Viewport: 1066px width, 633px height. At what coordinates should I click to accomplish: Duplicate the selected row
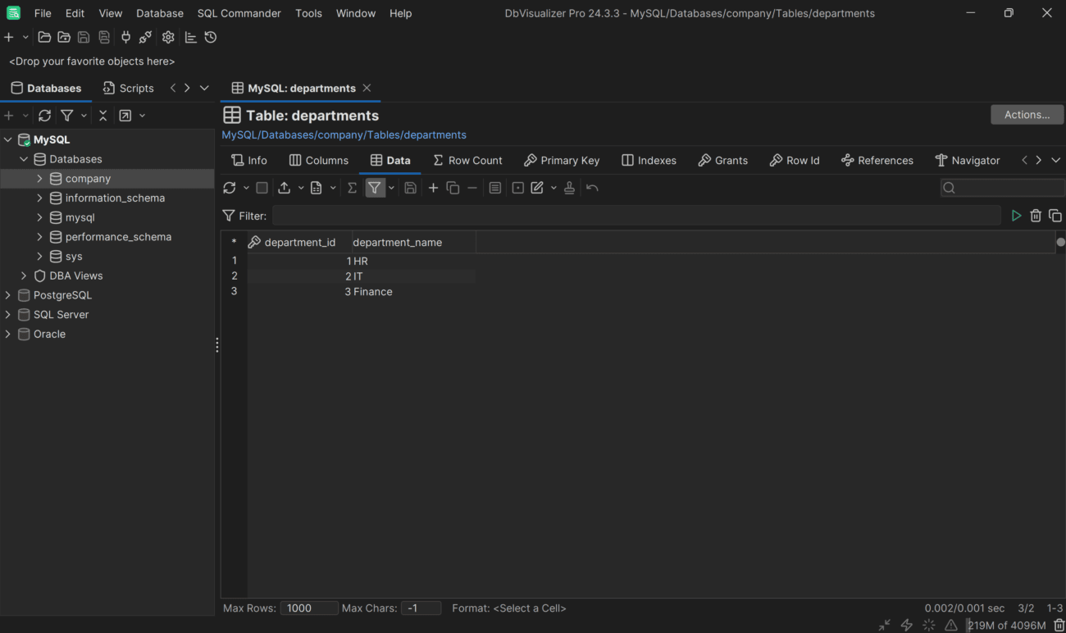coord(452,187)
